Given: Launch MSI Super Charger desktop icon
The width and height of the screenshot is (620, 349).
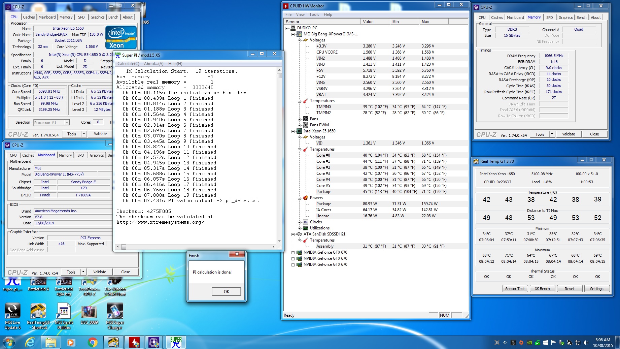Looking at the screenshot, I should pos(115,316).
